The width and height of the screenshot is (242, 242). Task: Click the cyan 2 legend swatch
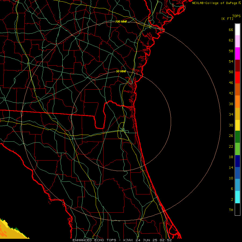coord(237,197)
